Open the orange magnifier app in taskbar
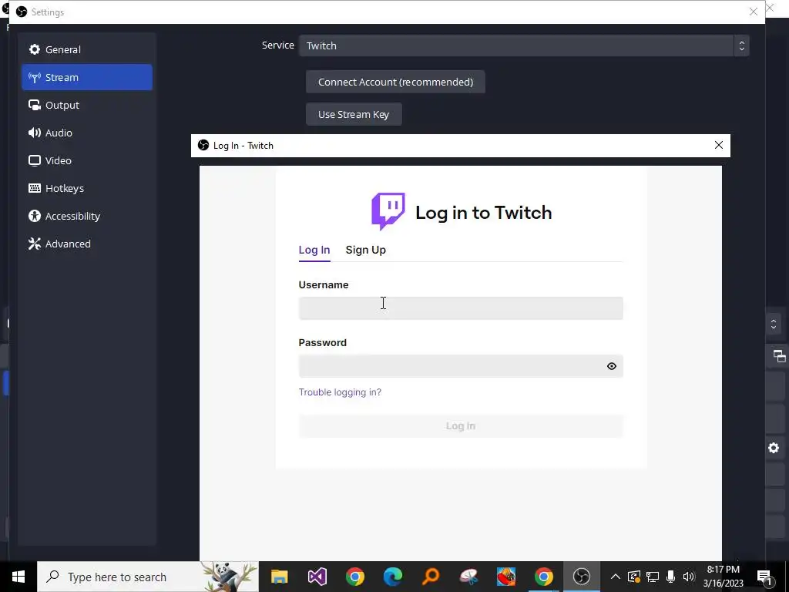 click(x=430, y=577)
